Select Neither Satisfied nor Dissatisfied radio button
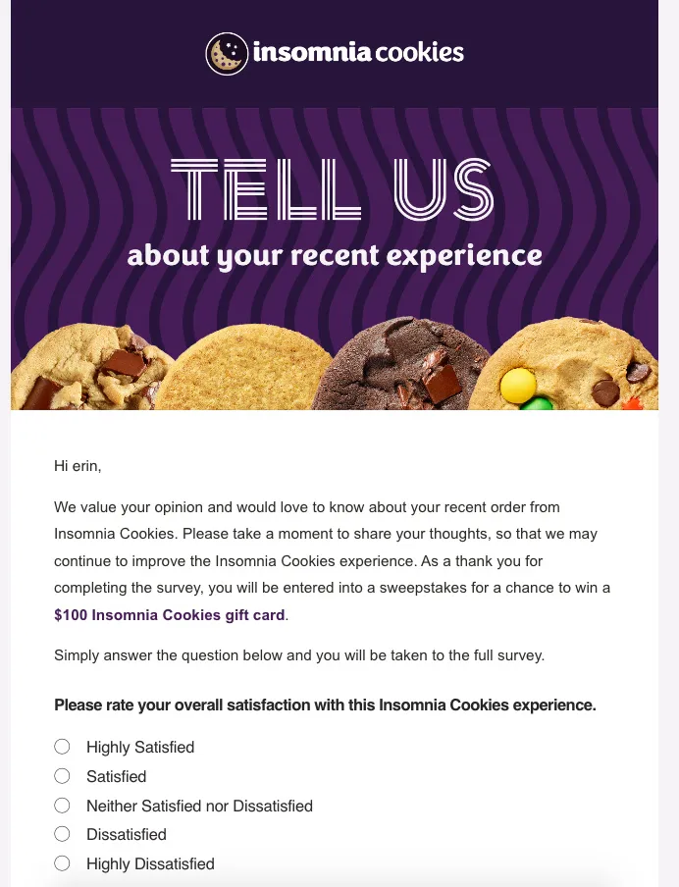The image size is (679, 887). tap(63, 806)
